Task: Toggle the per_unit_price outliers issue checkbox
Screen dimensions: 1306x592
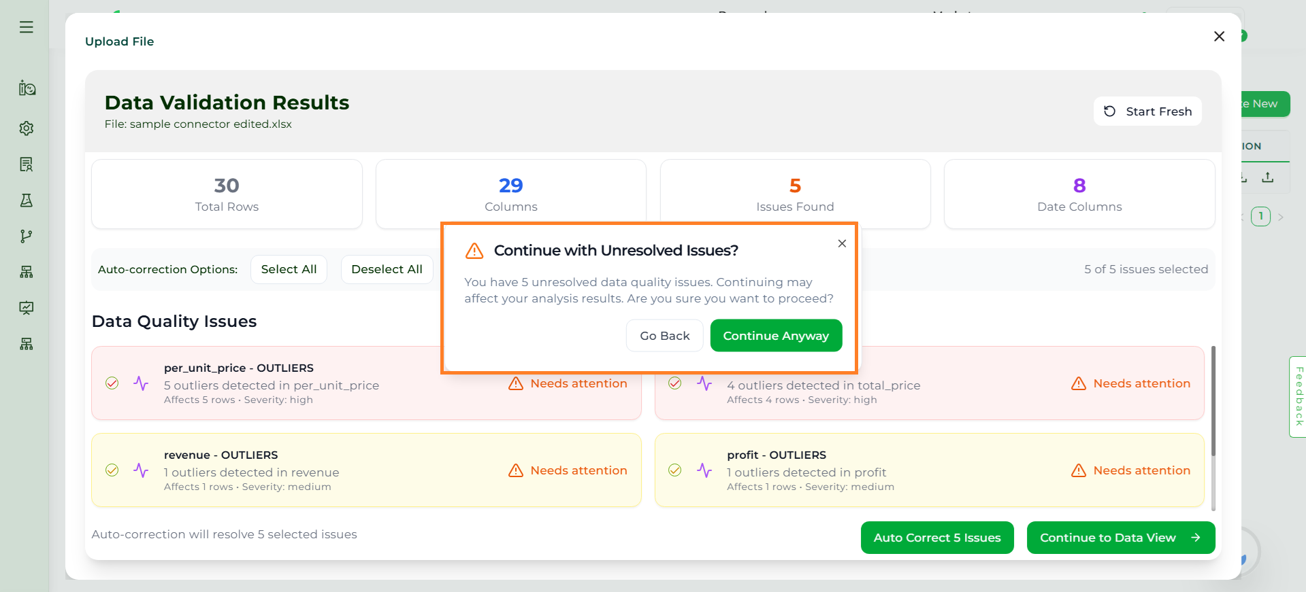Action: [112, 383]
